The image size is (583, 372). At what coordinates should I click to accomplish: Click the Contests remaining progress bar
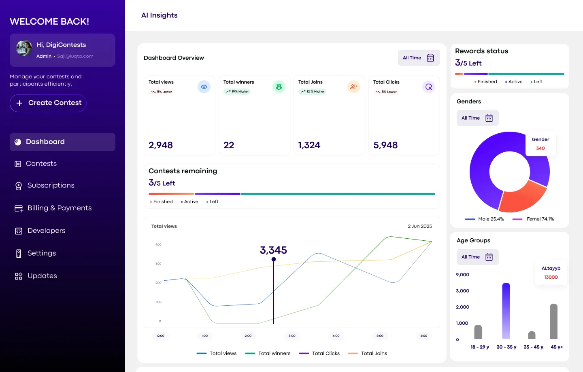(291, 194)
